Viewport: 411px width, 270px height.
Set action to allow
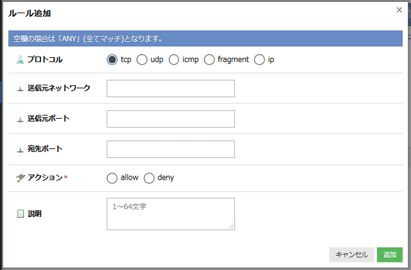(x=112, y=178)
